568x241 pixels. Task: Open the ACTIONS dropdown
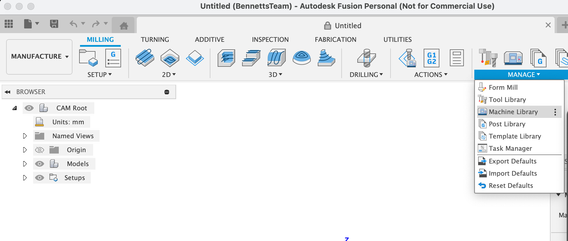tap(431, 75)
